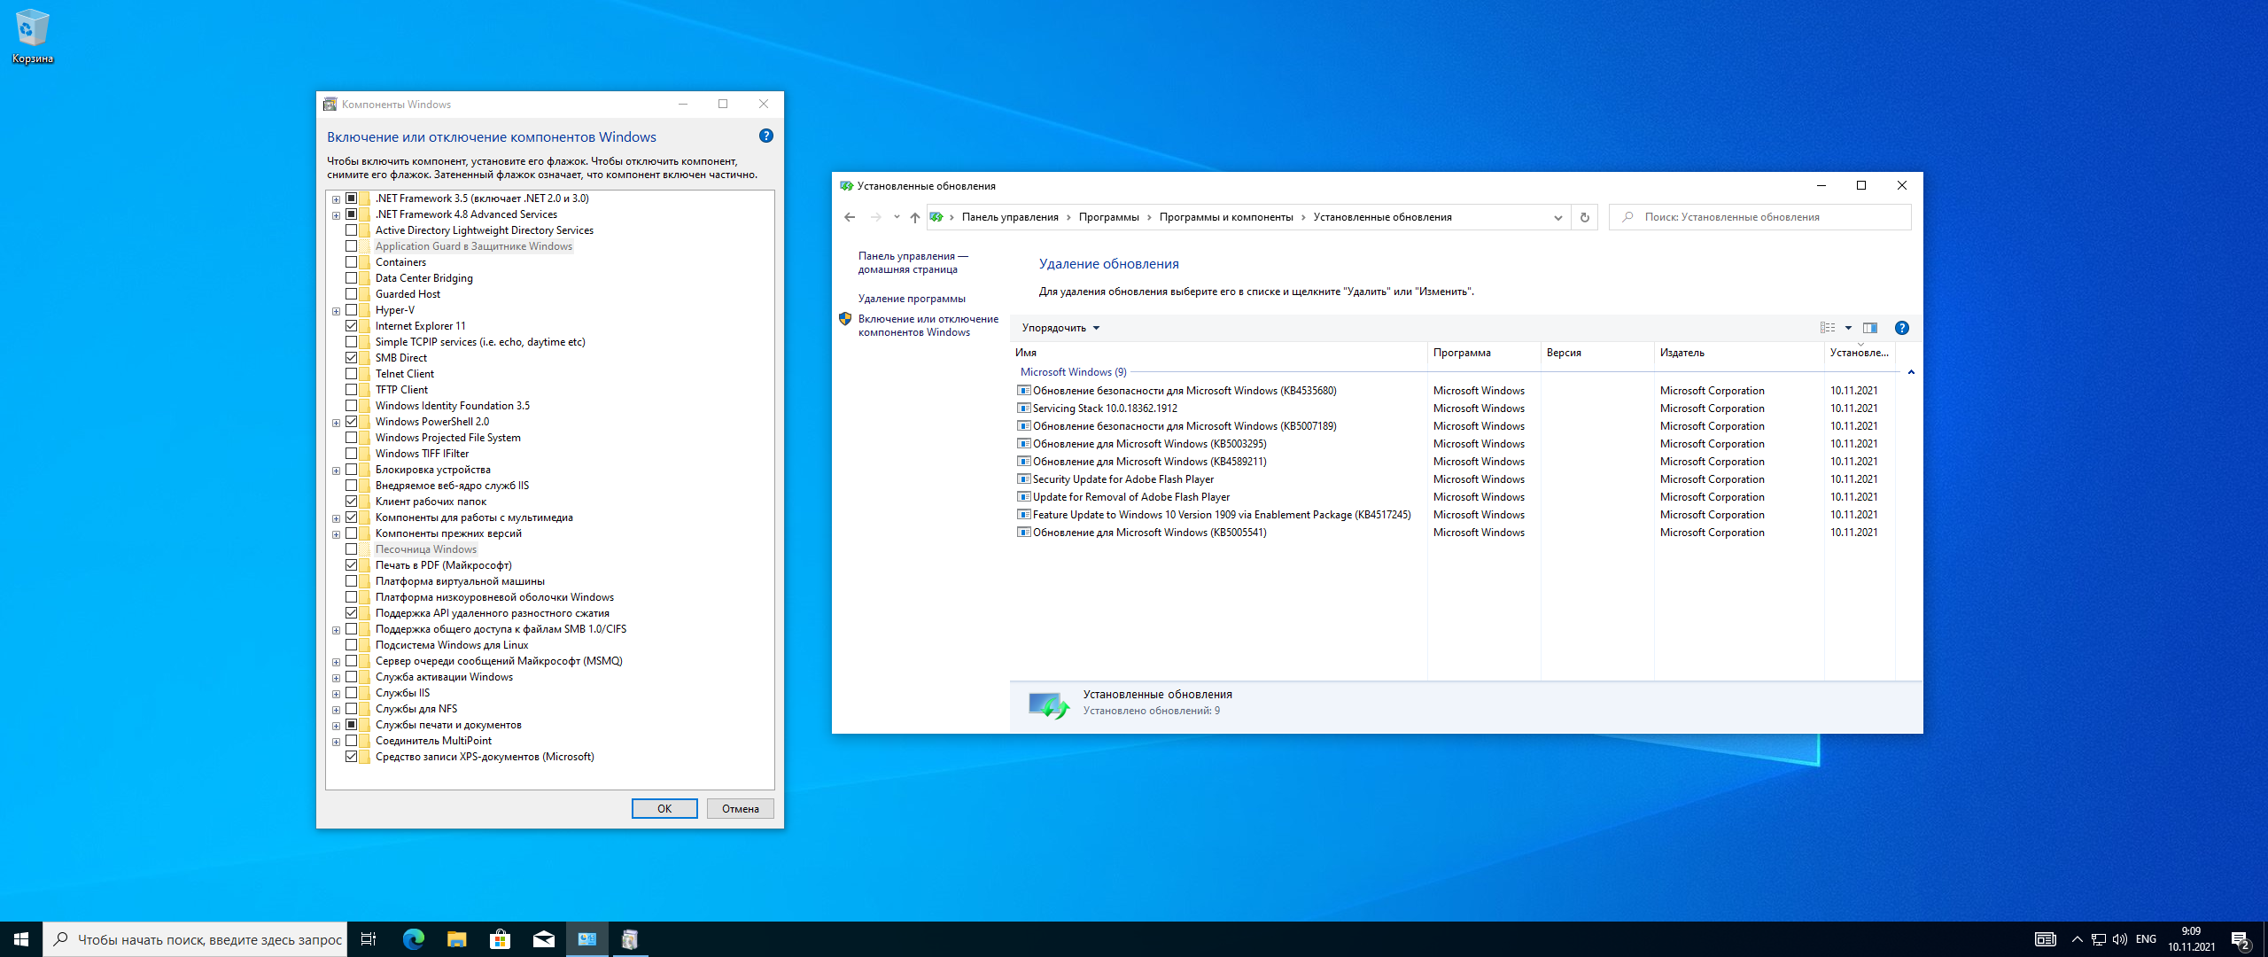The width and height of the screenshot is (2268, 957).
Task: Switch to Control Panel taskbar button
Action: coord(586,939)
